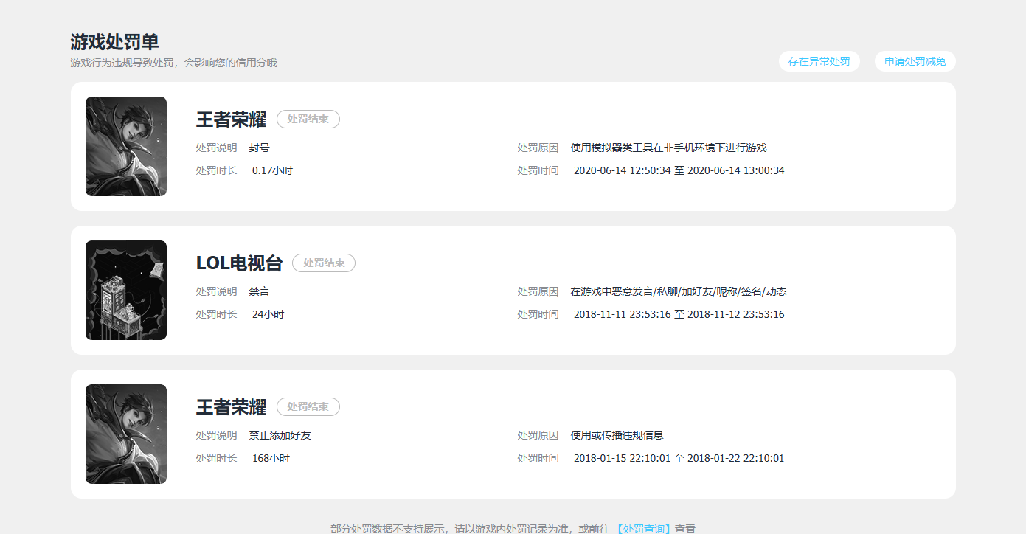
Task: Select the 24小时 duration value
Action: 268,314
